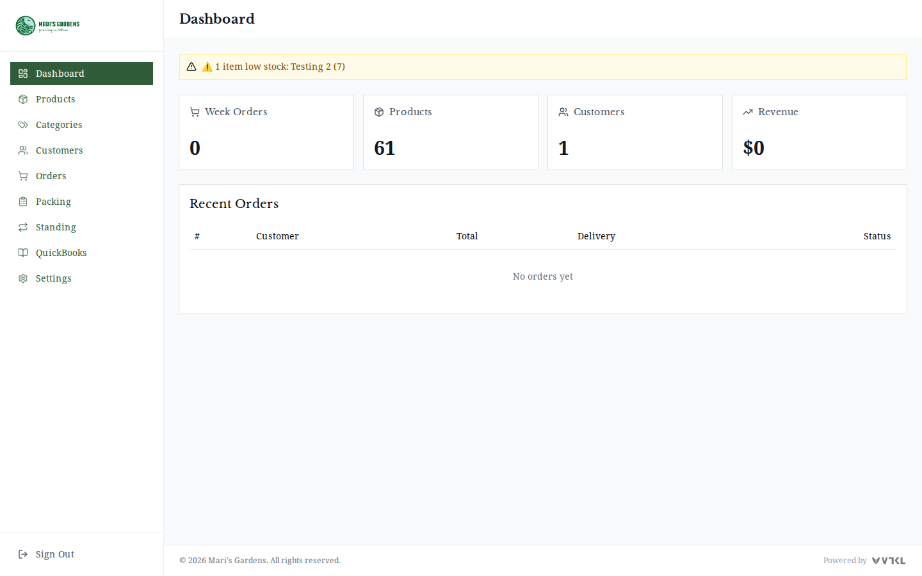Click the trending arrow icon on Revenue card
Screen dimensions: 922x576
pyautogui.click(x=748, y=112)
